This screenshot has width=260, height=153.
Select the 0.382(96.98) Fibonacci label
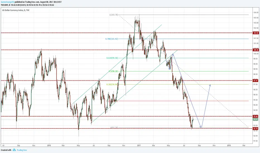coord(112,84)
